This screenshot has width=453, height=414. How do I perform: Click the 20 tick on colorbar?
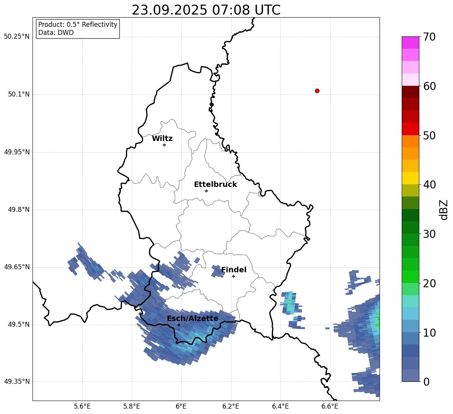coord(429,283)
